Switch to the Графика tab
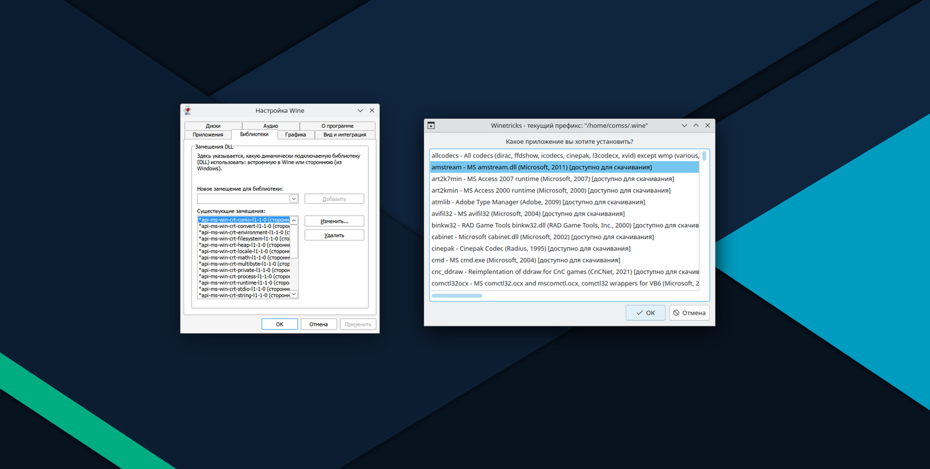This screenshot has height=469, width=930. click(296, 134)
